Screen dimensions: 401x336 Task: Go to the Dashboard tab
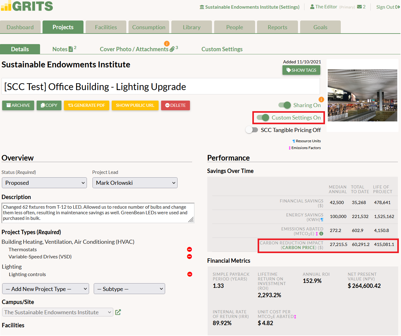tap(20, 27)
